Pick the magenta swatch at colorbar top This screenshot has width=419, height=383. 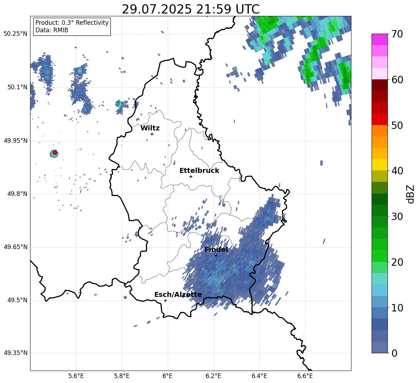(x=379, y=39)
